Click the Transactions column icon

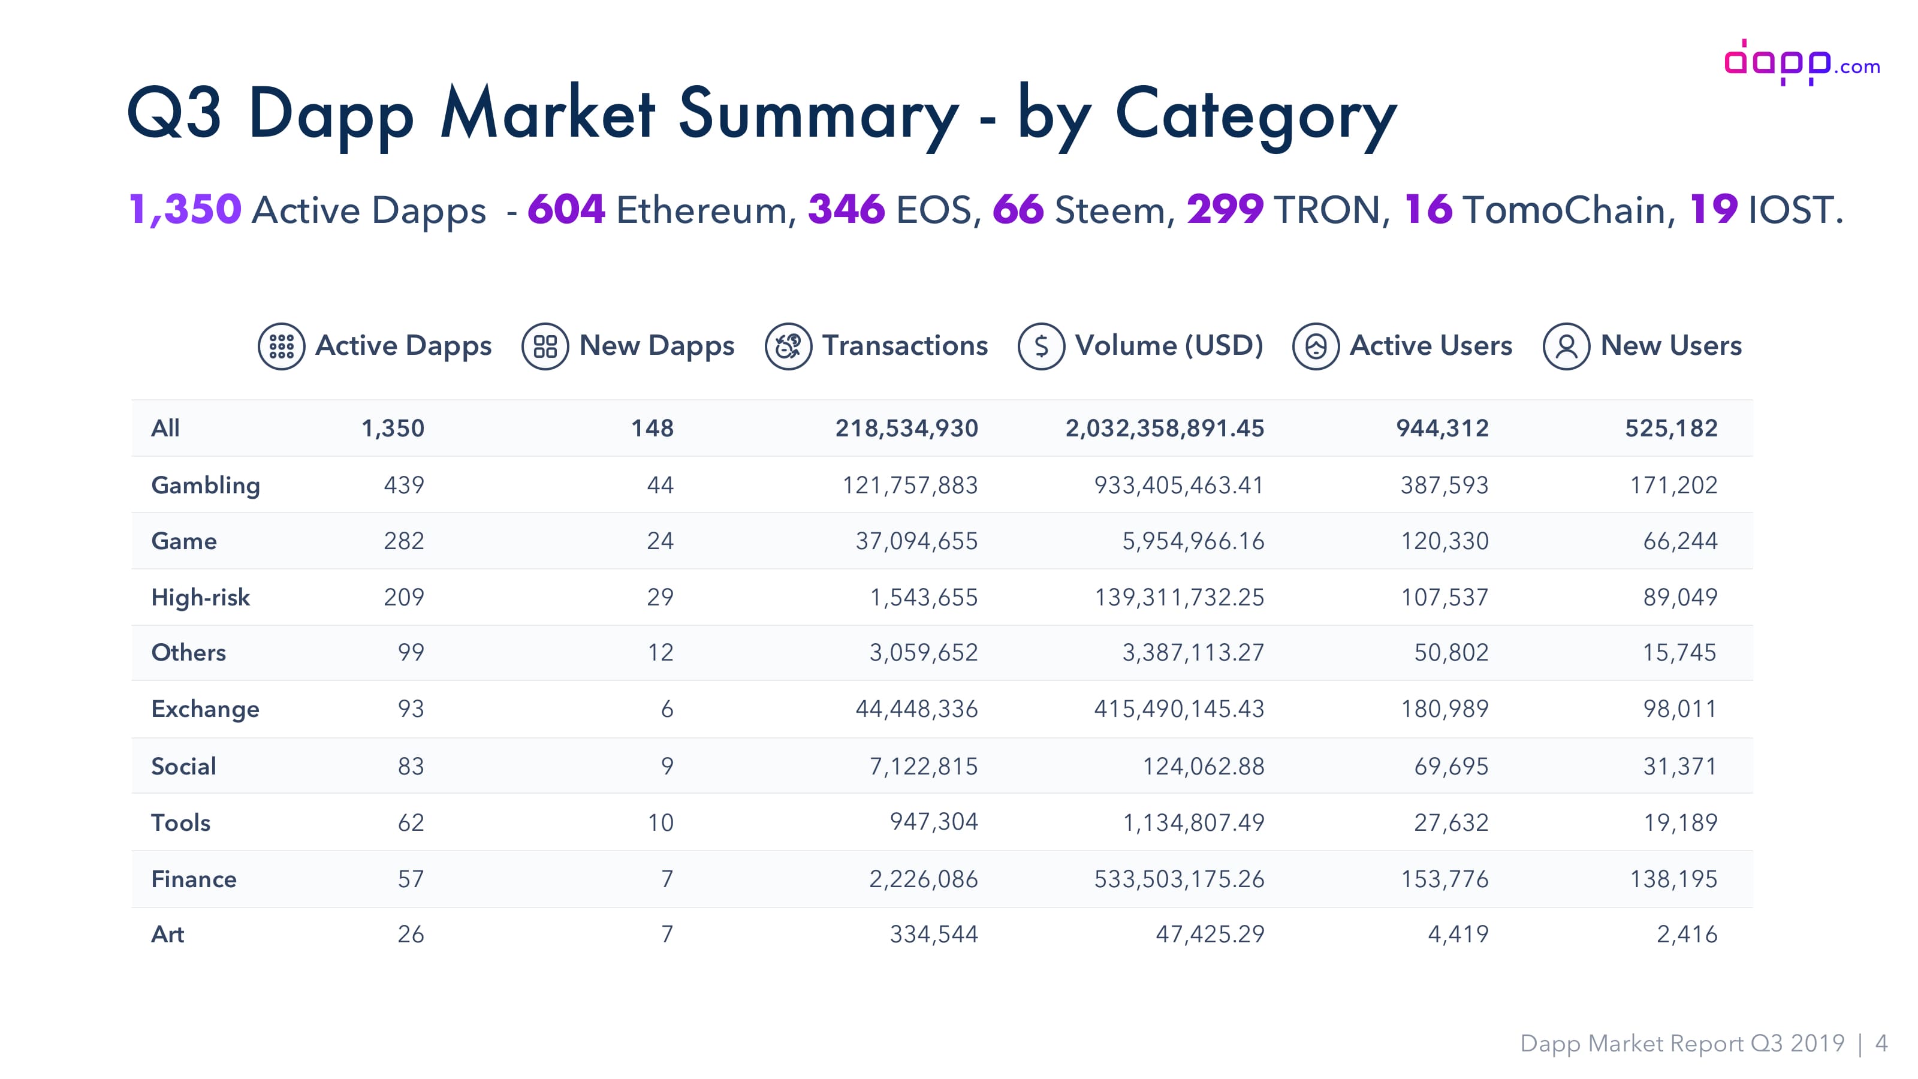click(x=789, y=346)
